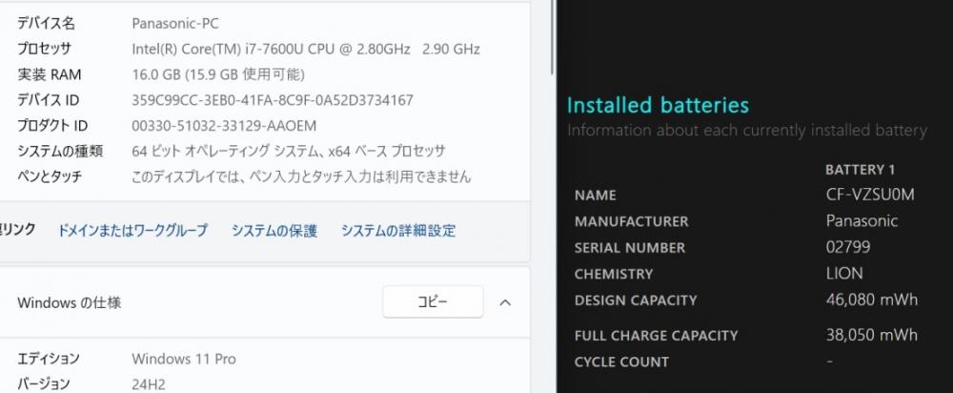Viewport: 953px width, 393px height.
Task: Collapse the Windows の仕様 section chevron
Action: click(x=505, y=302)
